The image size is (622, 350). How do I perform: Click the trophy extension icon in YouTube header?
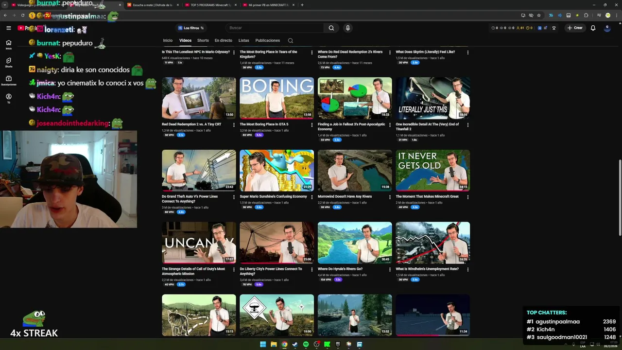[553, 28]
